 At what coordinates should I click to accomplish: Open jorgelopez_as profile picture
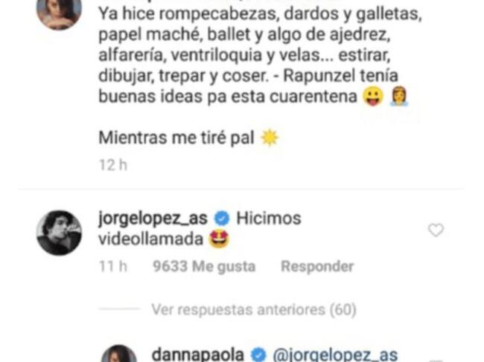coord(60,233)
